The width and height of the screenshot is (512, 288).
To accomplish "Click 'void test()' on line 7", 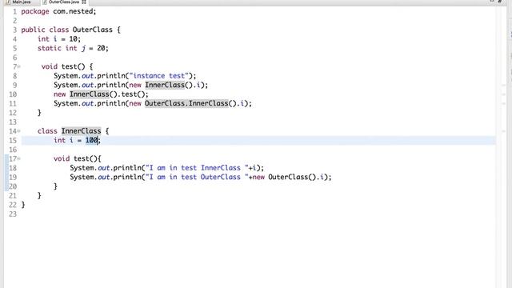I will coord(63,66).
